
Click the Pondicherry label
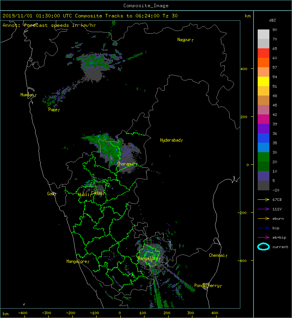[x=208, y=286]
